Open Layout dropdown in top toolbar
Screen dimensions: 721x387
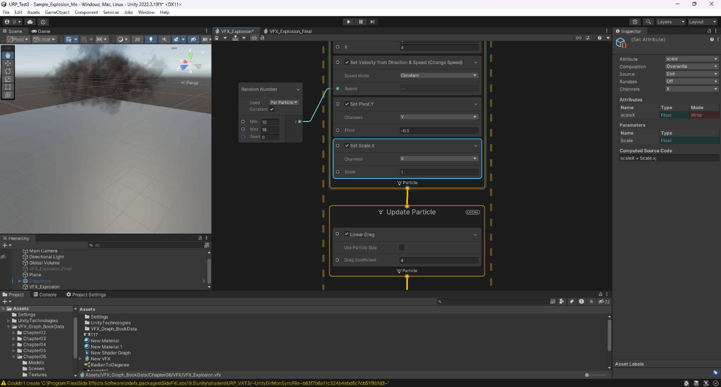pos(702,22)
